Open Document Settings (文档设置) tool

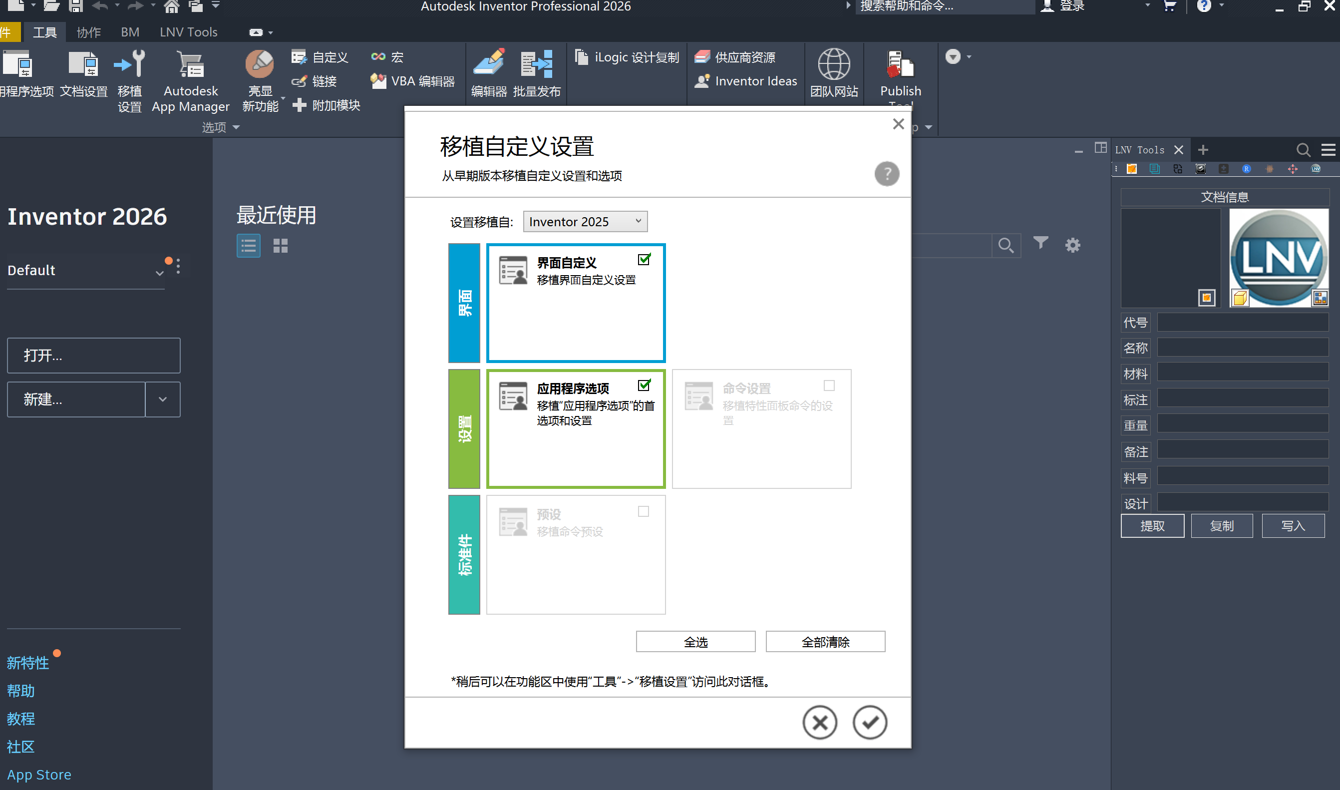point(83,74)
